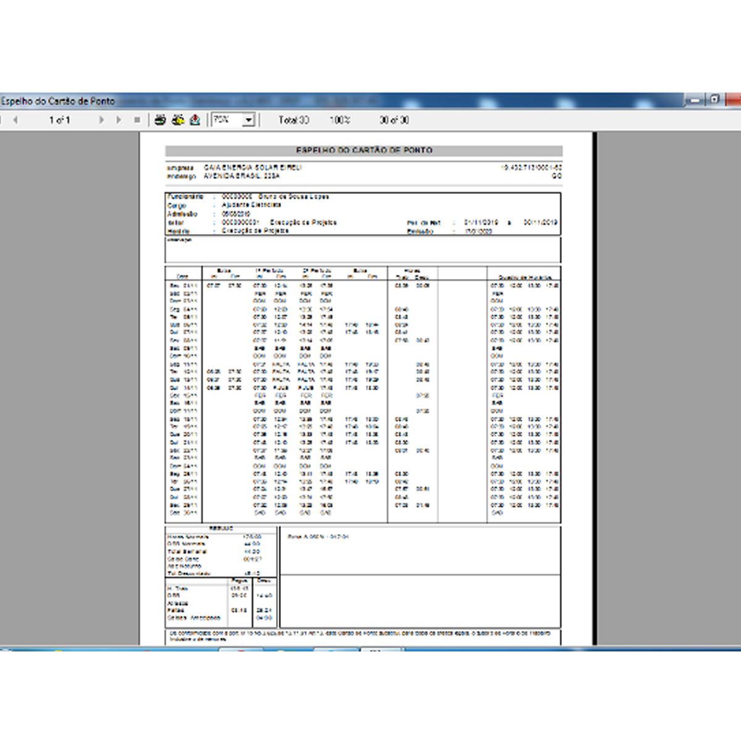Minimize the Espelho do Cartão de Ponto window
Screen dimensions: 741x741
tap(696, 100)
